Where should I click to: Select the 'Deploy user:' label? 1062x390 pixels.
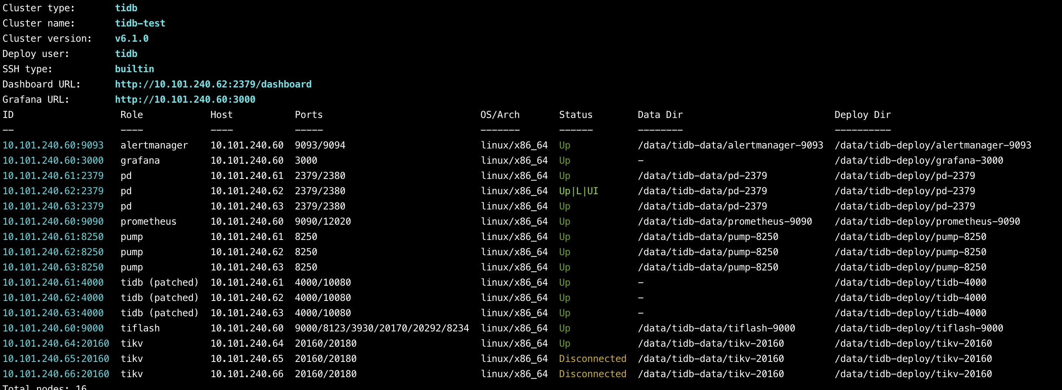pyautogui.click(x=36, y=54)
